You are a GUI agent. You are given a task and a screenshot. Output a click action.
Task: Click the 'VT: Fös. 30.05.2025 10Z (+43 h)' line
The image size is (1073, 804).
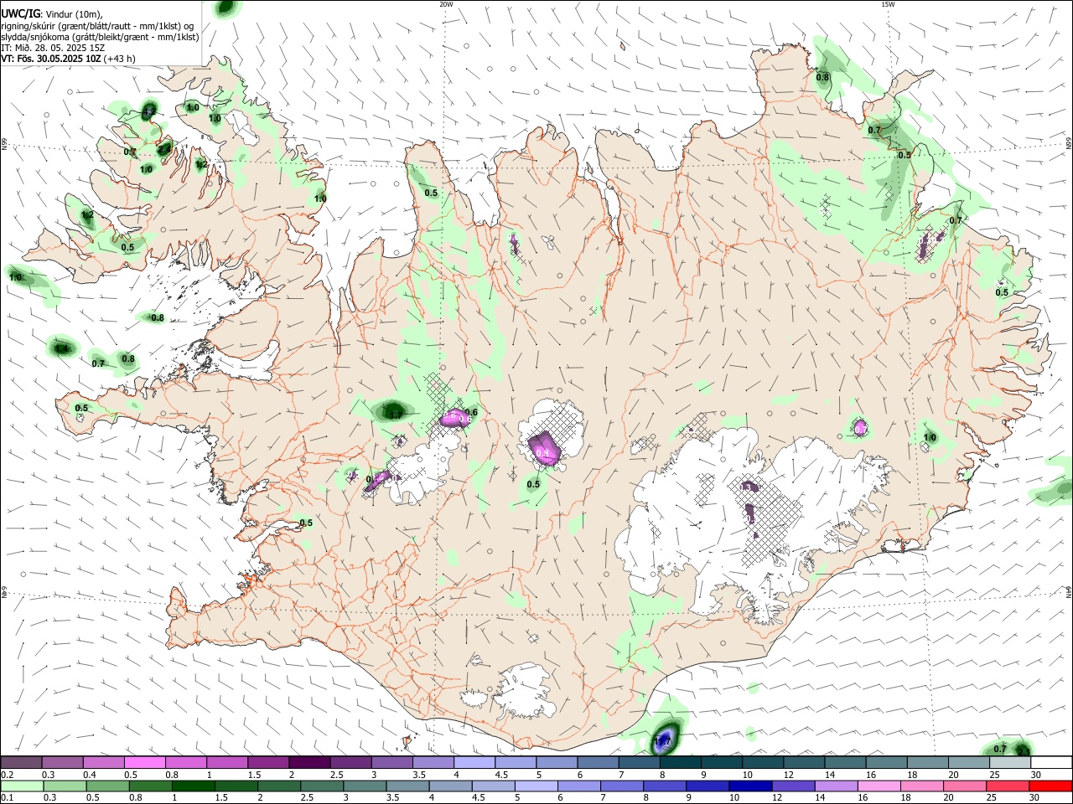pos(68,59)
